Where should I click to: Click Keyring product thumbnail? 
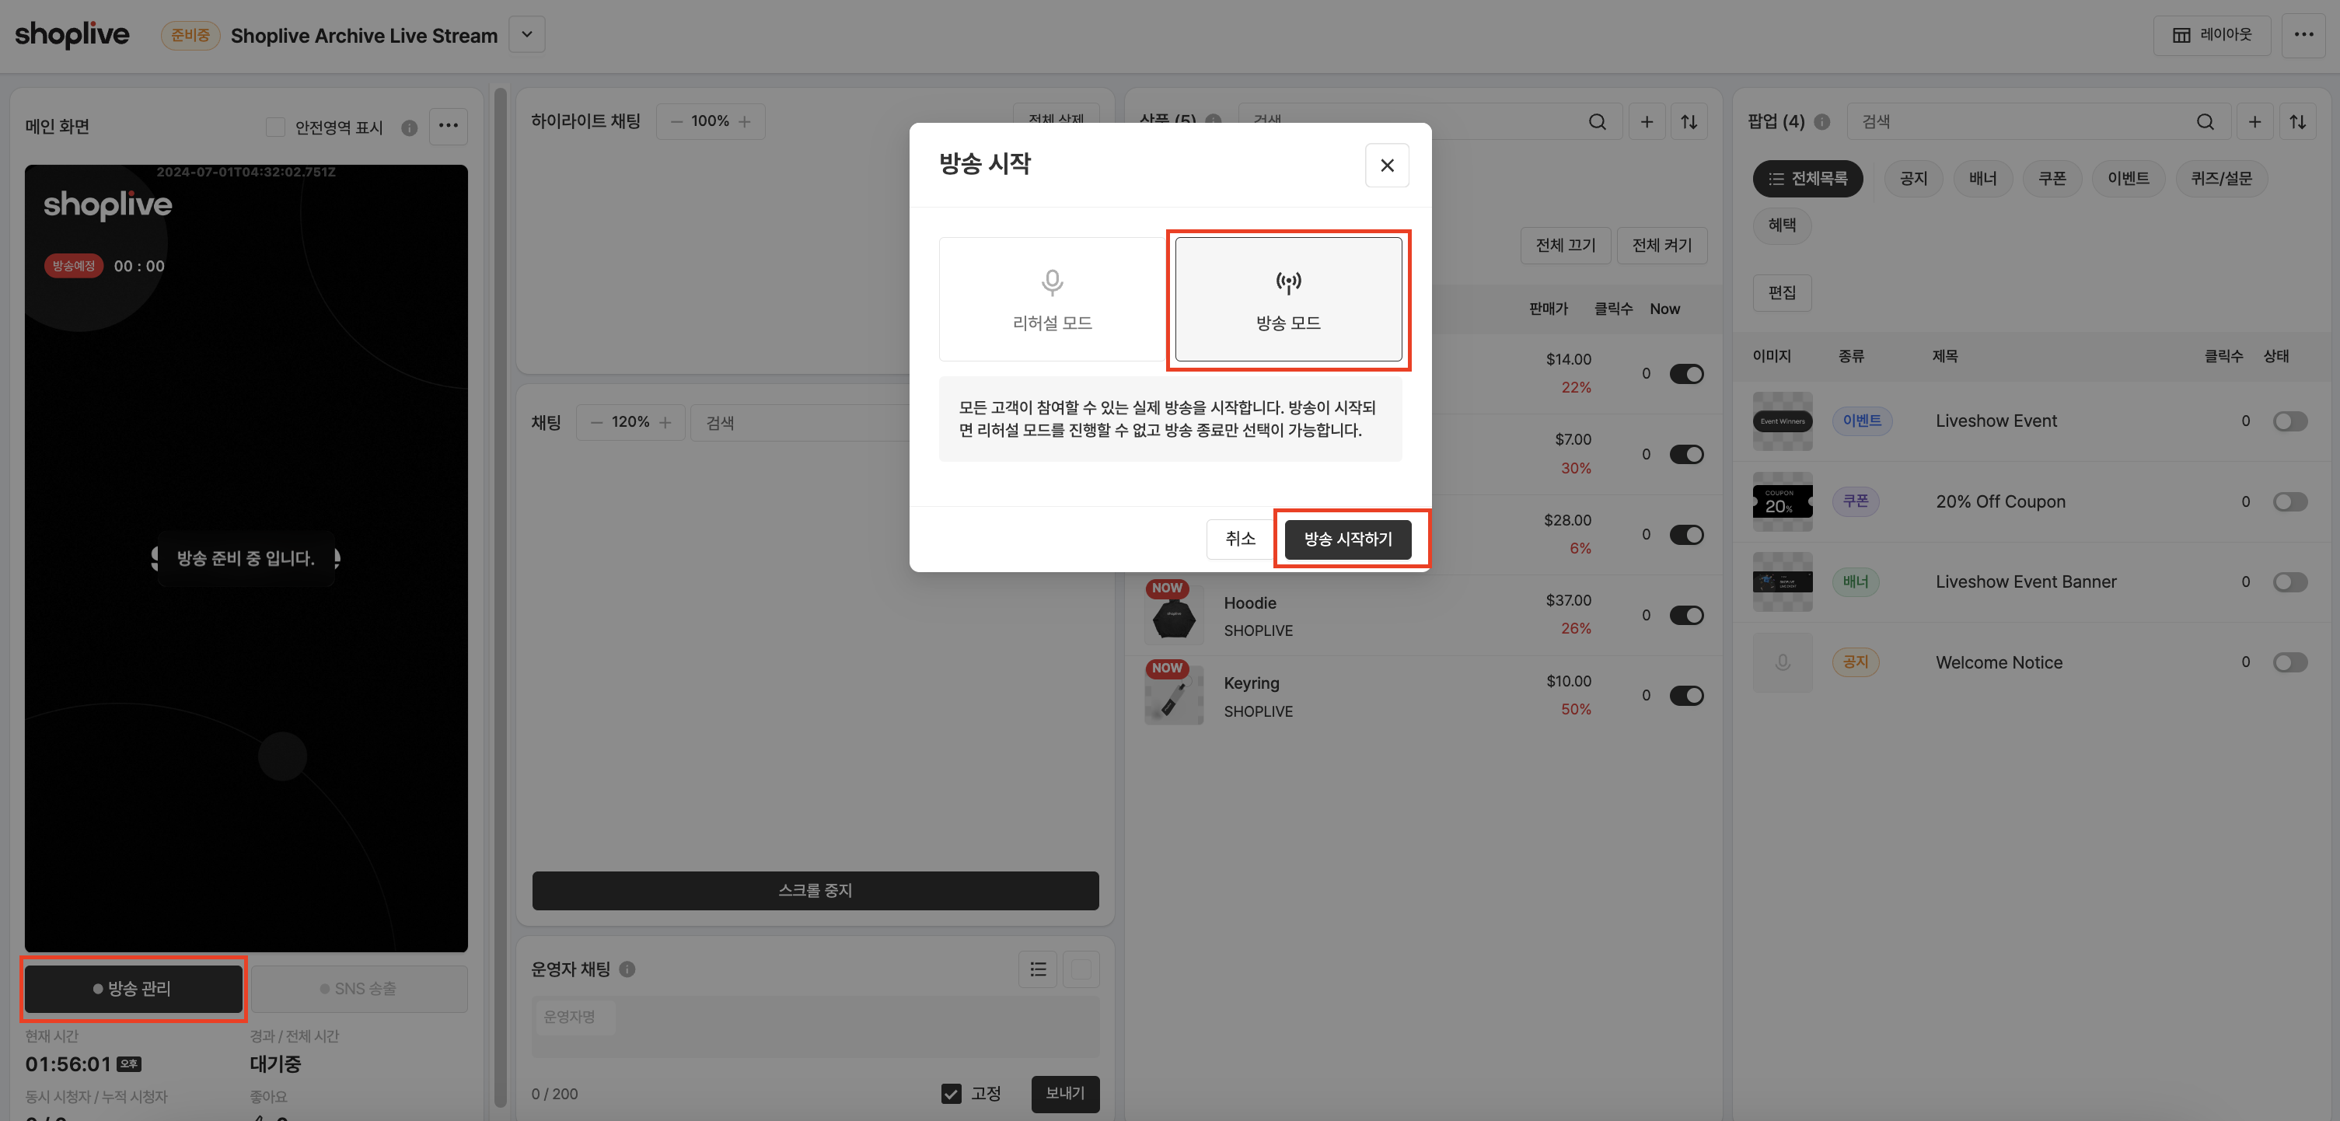pos(1174,696)
